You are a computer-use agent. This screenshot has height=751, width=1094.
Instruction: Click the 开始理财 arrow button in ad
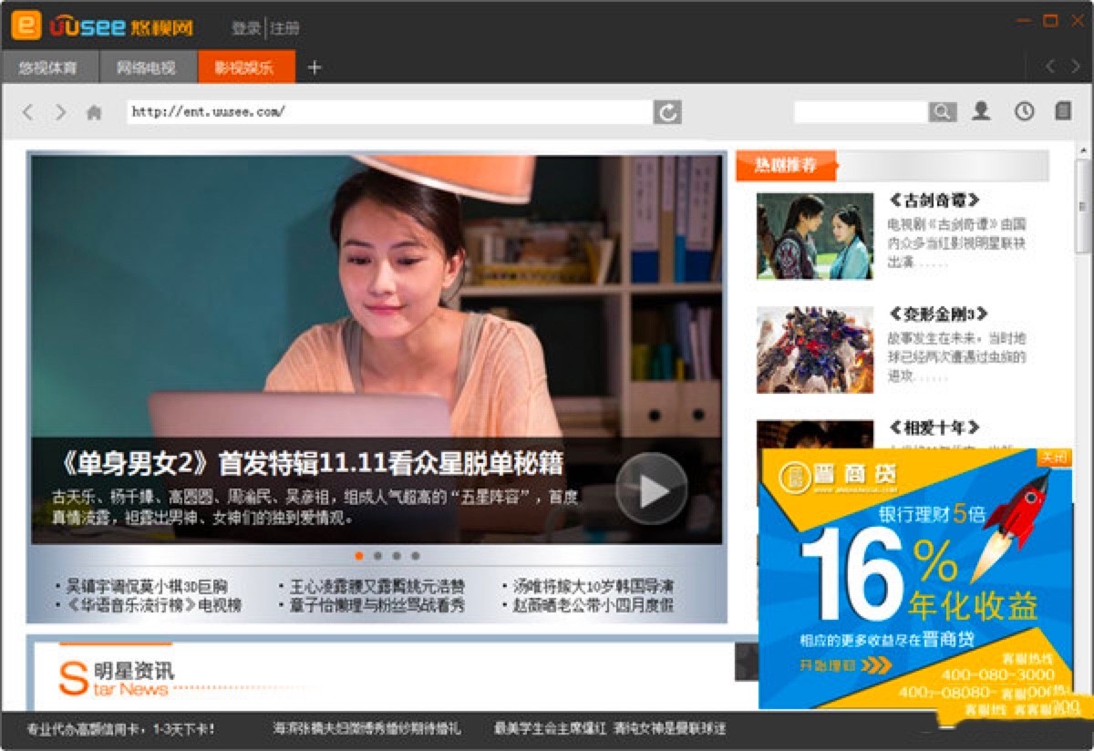pyautogui.click(x=845, y=665)
